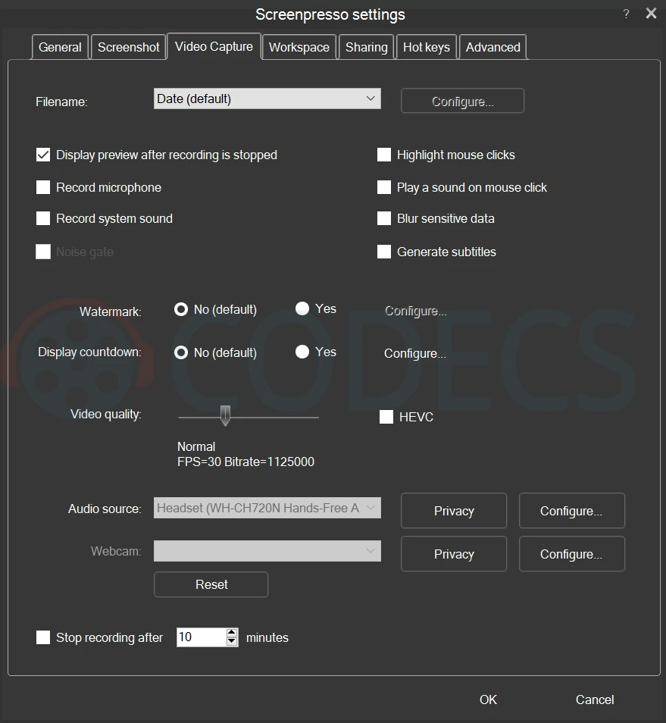Click the Video quality slider handle
666x723 pixels.
[x=225, y=415]
